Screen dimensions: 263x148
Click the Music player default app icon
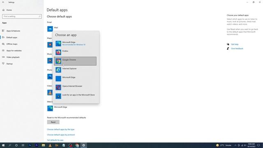click(x=50, y=60)
